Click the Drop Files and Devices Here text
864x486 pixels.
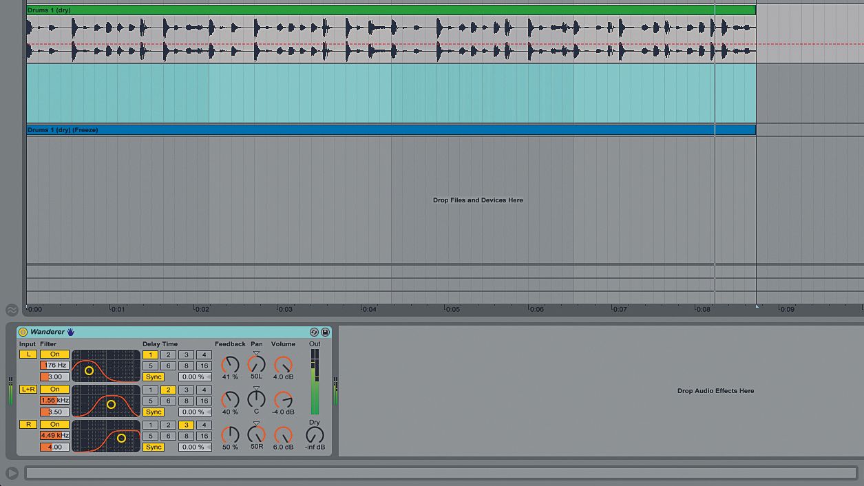click(478, 200)
